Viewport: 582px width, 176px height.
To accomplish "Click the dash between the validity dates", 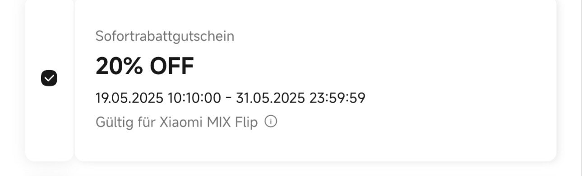I will [x=228, y=98].
